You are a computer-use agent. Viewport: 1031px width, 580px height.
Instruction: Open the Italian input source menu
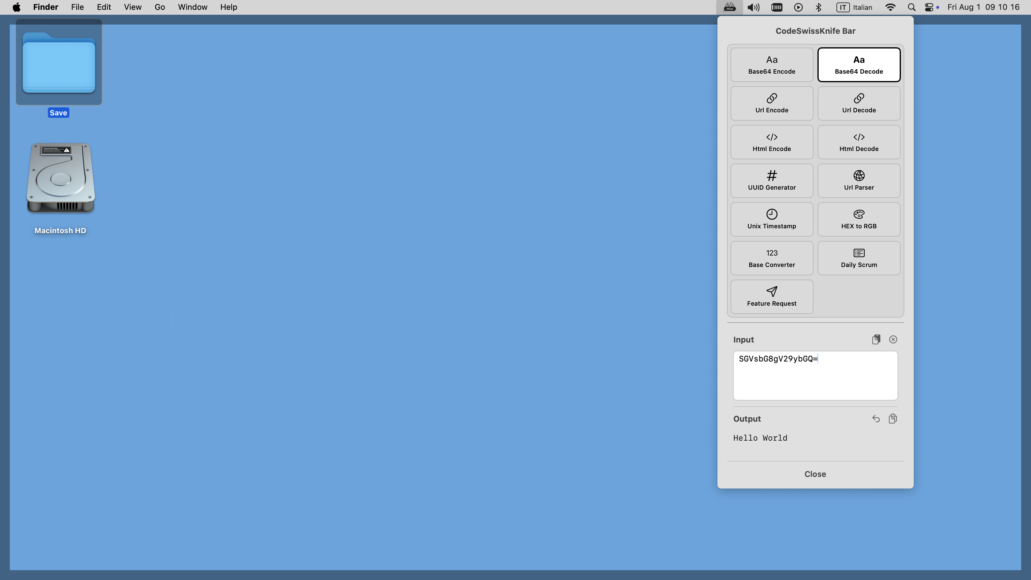coord(854,7)
